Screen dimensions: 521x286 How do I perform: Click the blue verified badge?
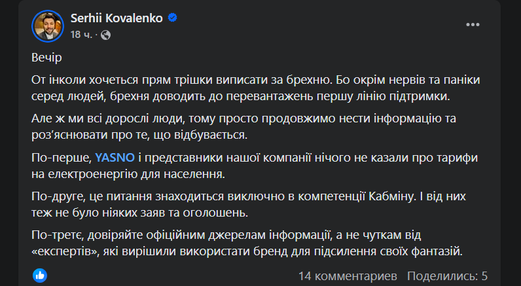coord(172,18)
